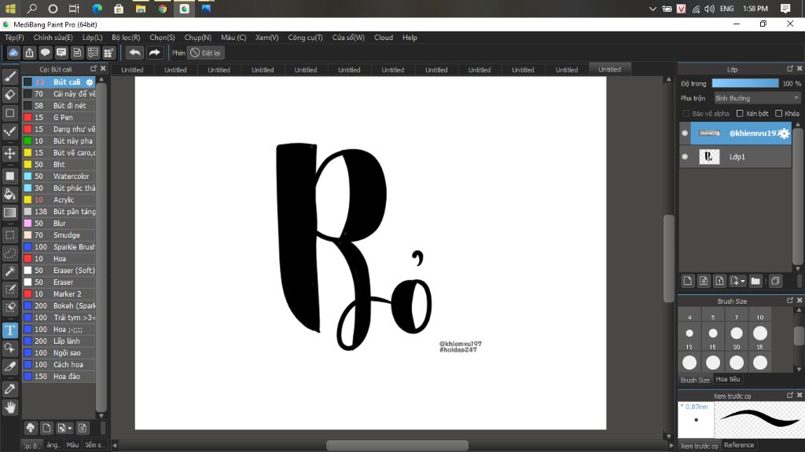Click the cloud save toolbar icon

click(13, 53)
